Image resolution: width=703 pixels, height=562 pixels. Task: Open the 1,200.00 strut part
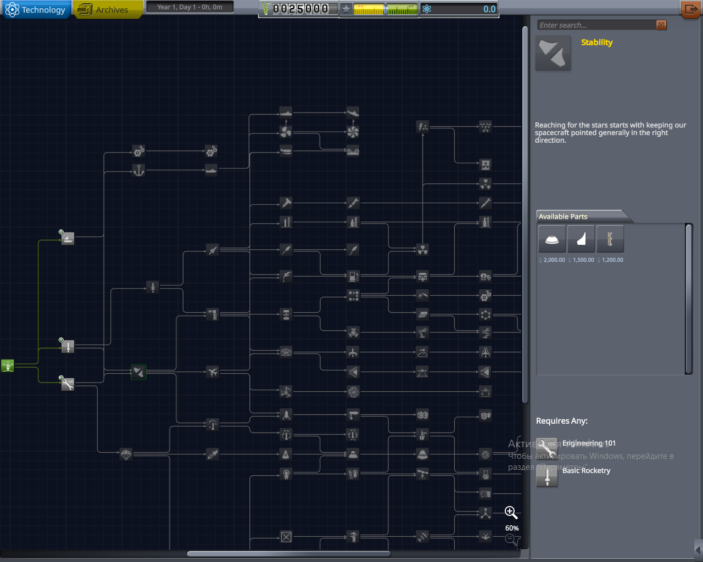(610, 238)
